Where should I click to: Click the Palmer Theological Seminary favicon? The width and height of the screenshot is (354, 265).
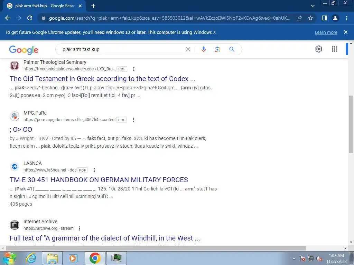click(x=15, y=66)
